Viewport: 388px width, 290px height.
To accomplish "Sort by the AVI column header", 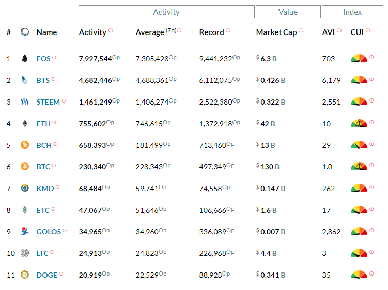I will point(329,32).
